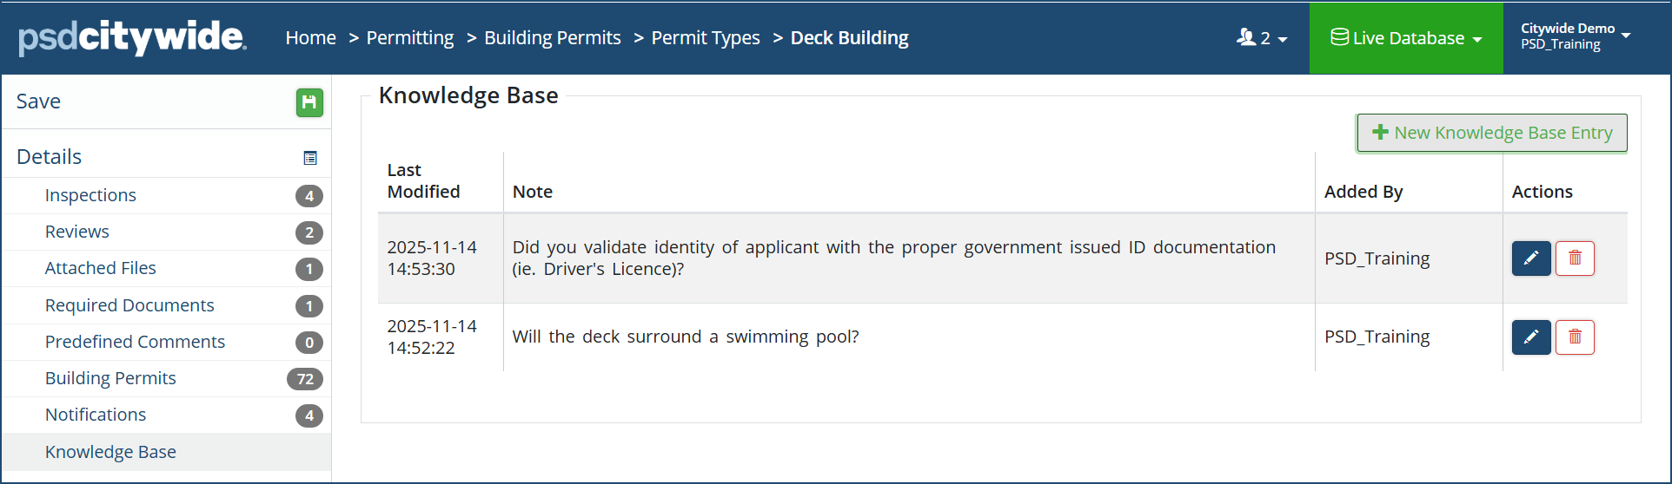Open Attached Files section
Viewport: 1672px width, 484px height.
[100, 268]
